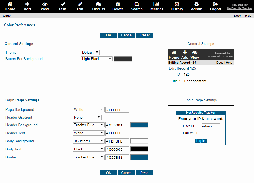Open the Theme dropdown
254x183 pixels.
pos(90,52)
